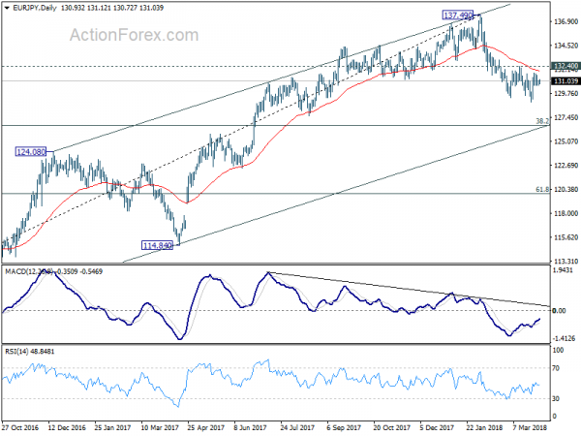Click the current price tag 131.039
Image resolution: width=581 pixels, height=436 pixels.
566,81
